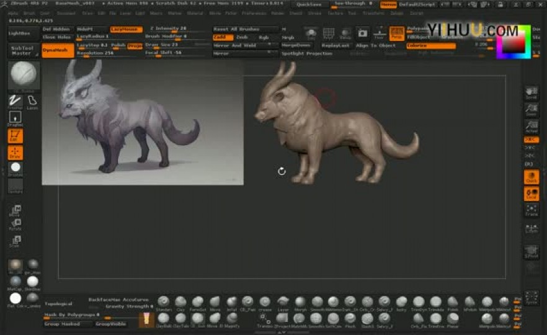Open the current brush thumbnail picker

click(24, 74)
